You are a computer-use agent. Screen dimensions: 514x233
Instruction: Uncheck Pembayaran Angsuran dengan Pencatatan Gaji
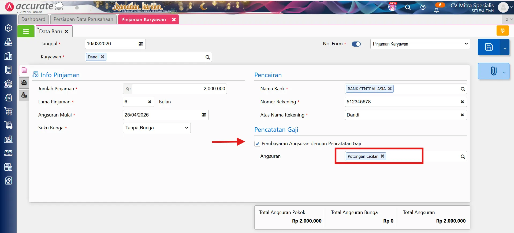click(257, 144)
